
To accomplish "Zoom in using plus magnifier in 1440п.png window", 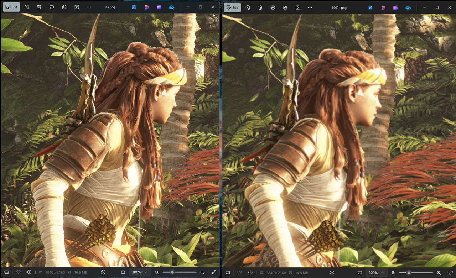I will [439, 273].
